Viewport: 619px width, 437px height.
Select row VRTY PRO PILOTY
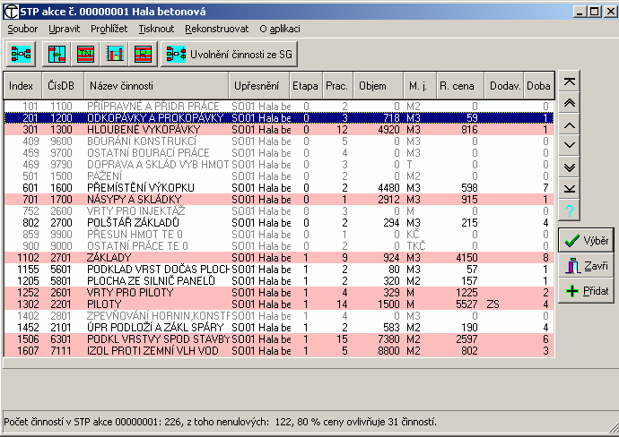(x=279, y=293)
